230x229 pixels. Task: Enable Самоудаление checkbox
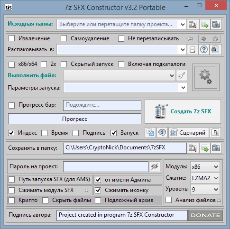[64, 38]
